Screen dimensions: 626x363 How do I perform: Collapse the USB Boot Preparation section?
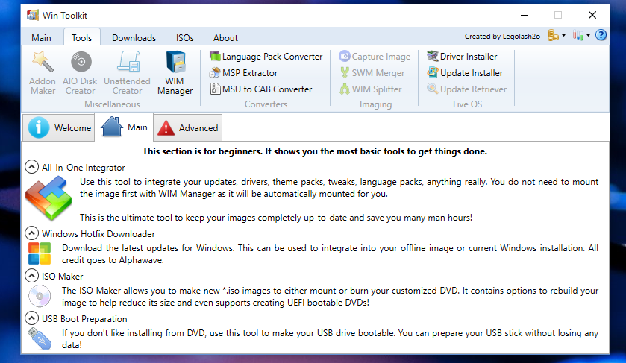32,319
